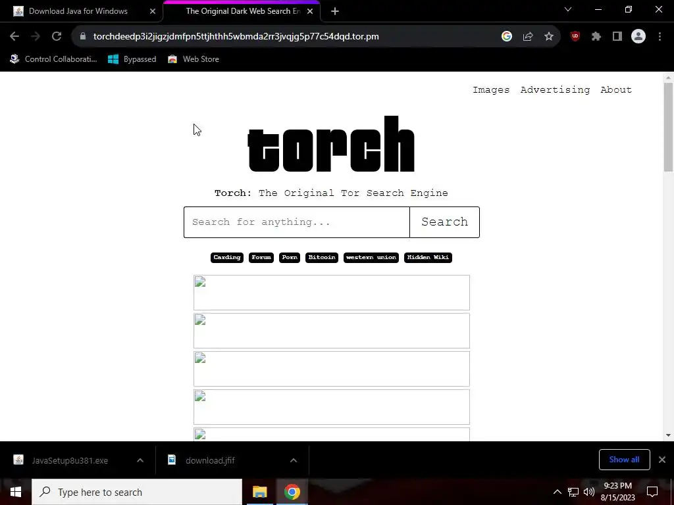Open network status tray icon
The height and width of the screenshot is (505, 674).
(x=573, y=492)
